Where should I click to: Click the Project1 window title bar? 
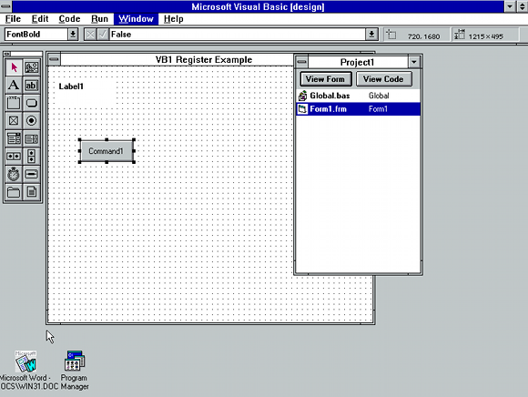point(358,62)
